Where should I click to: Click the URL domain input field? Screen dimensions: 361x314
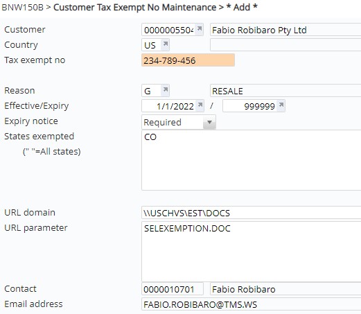(252, 213)
